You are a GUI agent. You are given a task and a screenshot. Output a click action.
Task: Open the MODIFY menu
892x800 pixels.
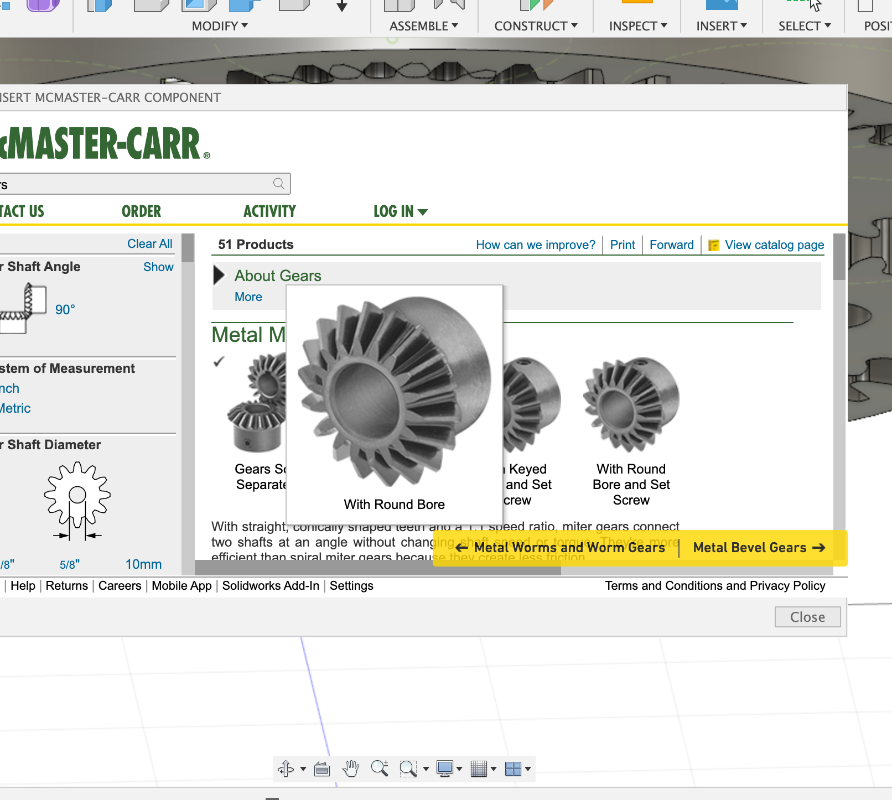(x=220, y=26)
